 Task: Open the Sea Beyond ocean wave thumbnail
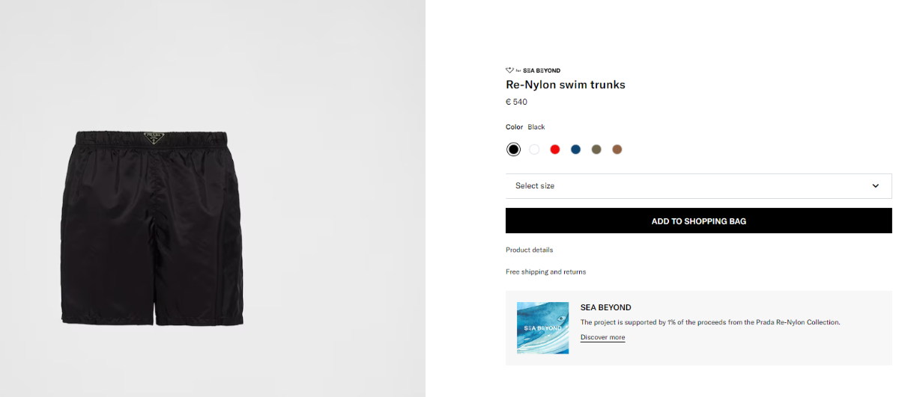click(x=542, y=327)
